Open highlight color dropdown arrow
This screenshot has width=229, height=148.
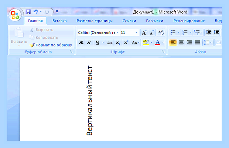tap(151, 42)
